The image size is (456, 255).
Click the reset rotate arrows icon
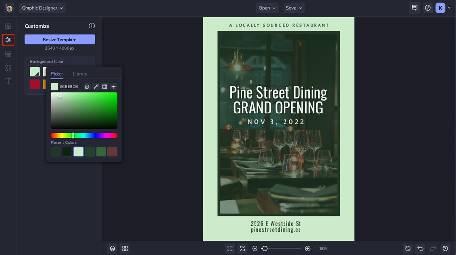408,248
